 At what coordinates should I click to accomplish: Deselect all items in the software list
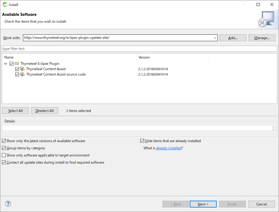(x=44, y=110)
